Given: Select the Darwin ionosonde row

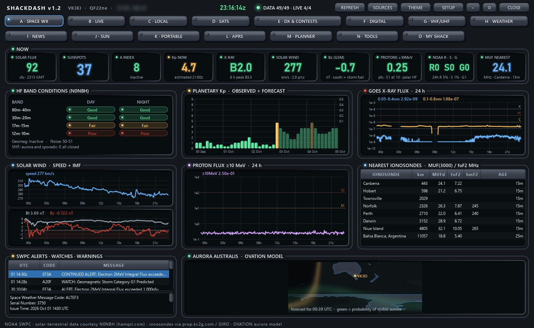Looking at the screenshot, I should [x=443, y=221].
